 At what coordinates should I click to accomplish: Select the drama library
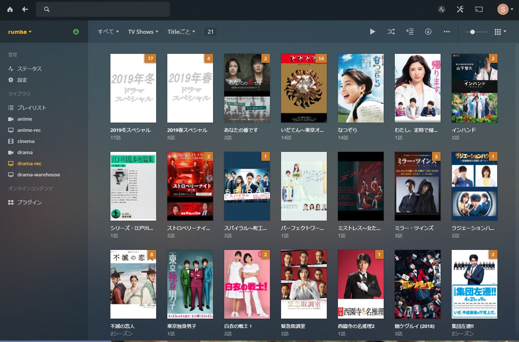[x=25, y=152]
